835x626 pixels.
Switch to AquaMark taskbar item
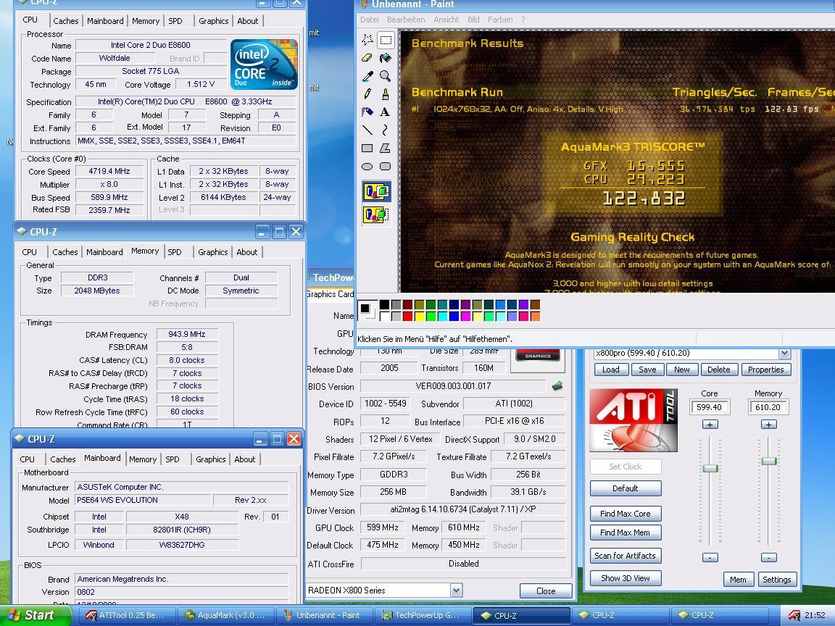click(x=226, y=615)
